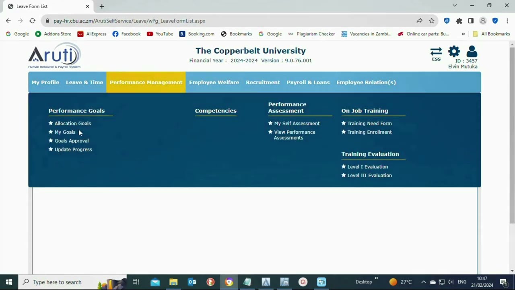515x290 pixels.
Task: Click the Competencies heading
Action: (216, 111)
